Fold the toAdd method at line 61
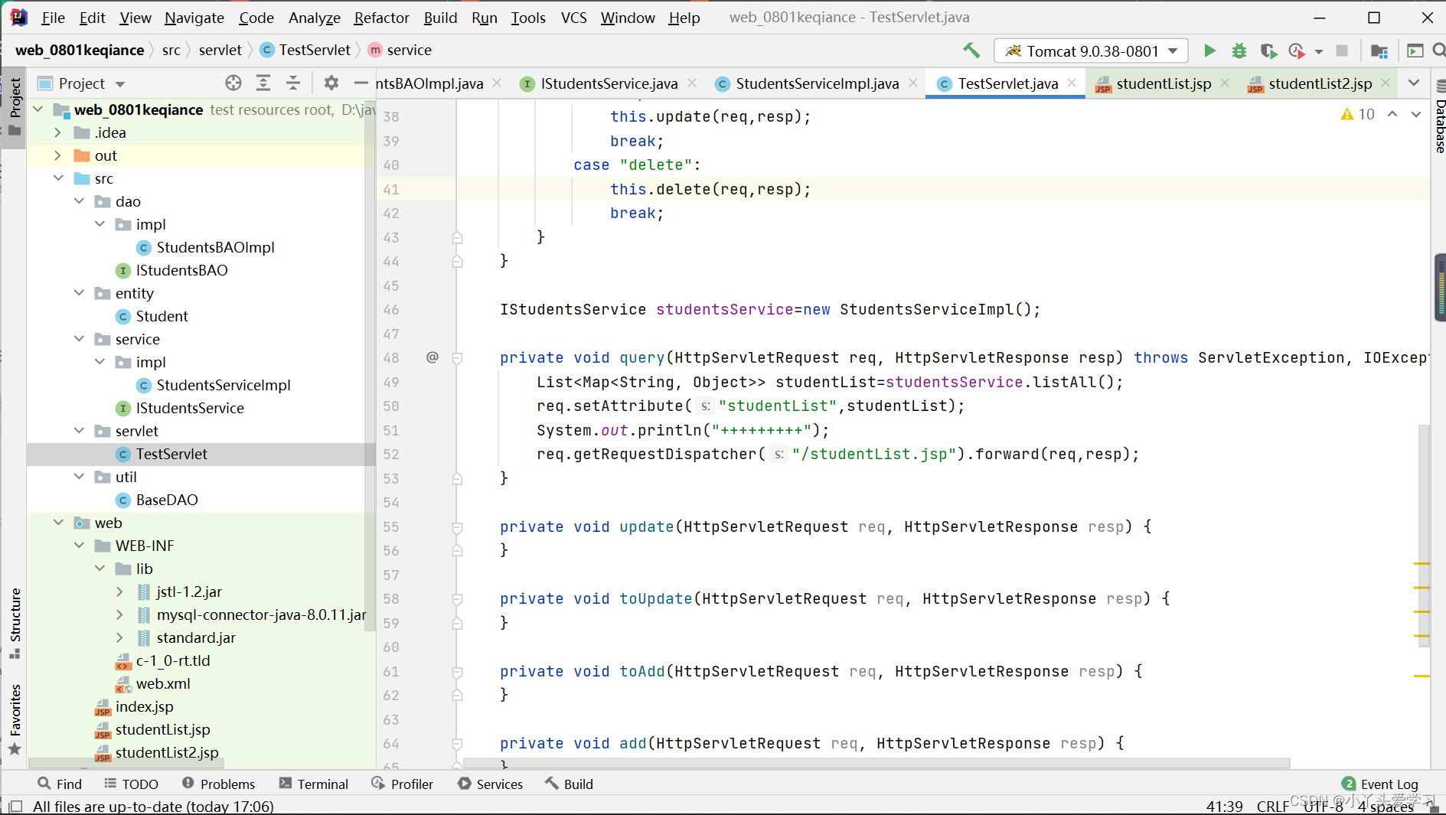Image resolution: width=1446 pixels, height=815 pixels. tap(457, 671)
